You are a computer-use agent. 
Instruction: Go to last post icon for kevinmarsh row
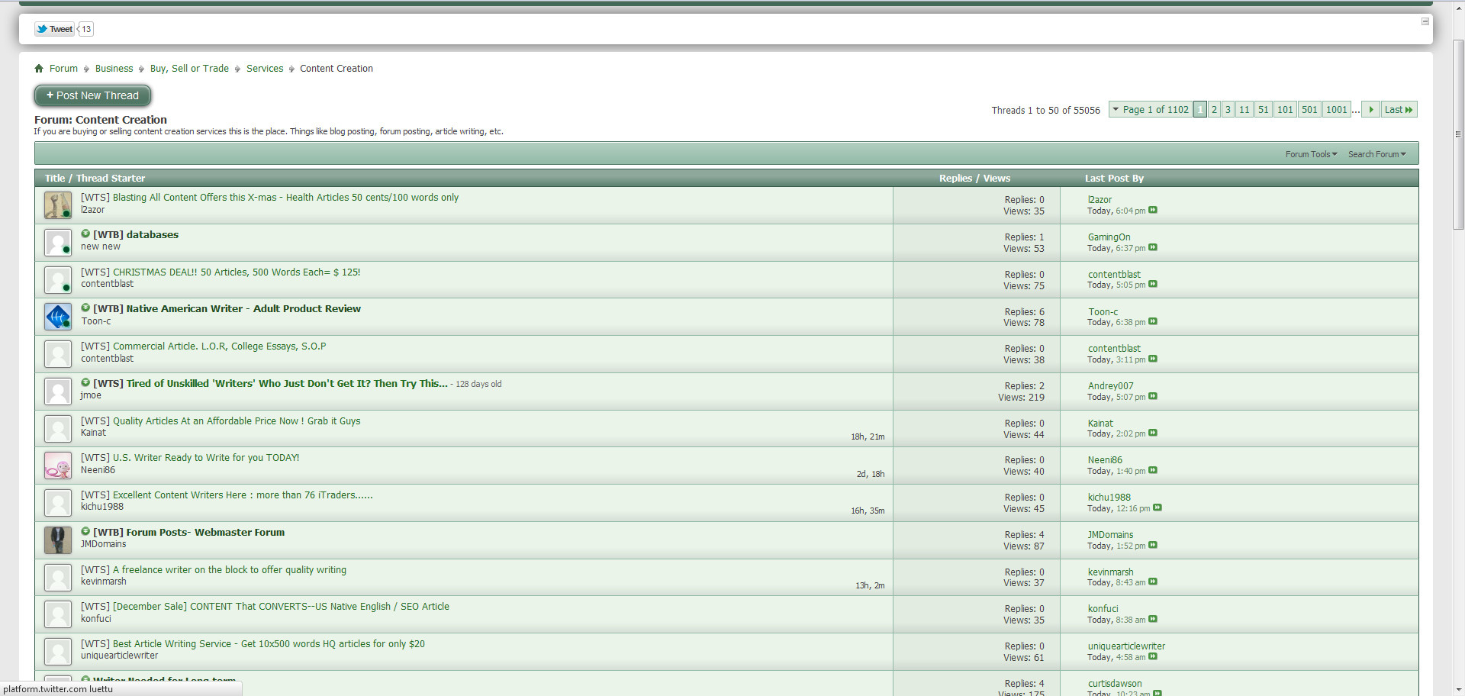[x=1153, y=582]
